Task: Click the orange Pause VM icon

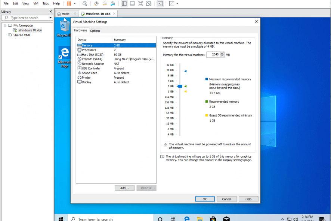Action: [69, 3]
